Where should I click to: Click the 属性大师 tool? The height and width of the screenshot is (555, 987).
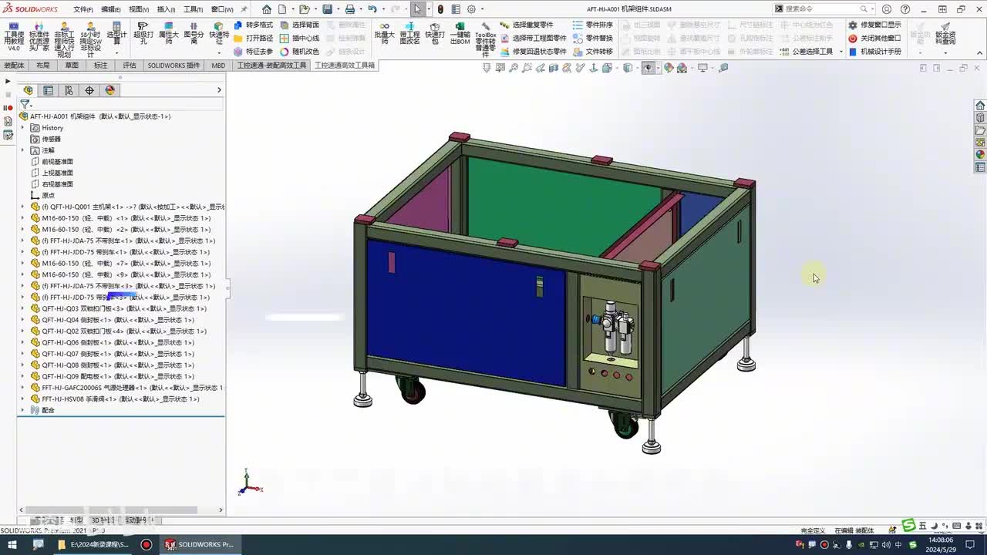tap(168, 34)
